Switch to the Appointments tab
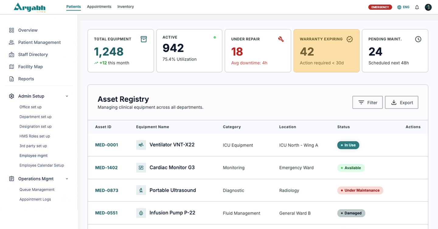This screenshot has height=229, width=438. [x=99, y=7]
